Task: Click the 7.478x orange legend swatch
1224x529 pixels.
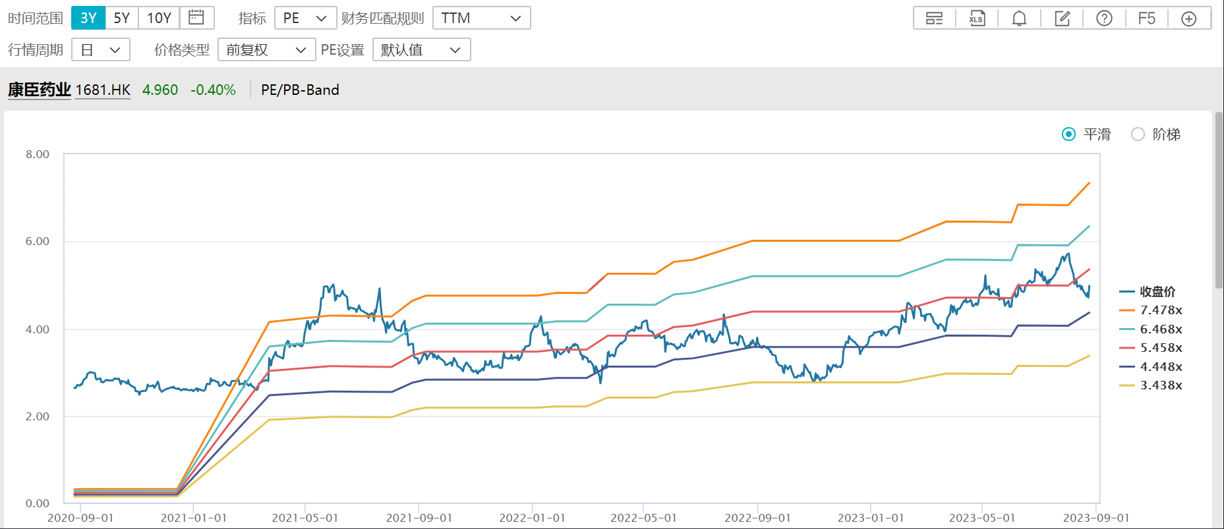Action: (1127, 310)
